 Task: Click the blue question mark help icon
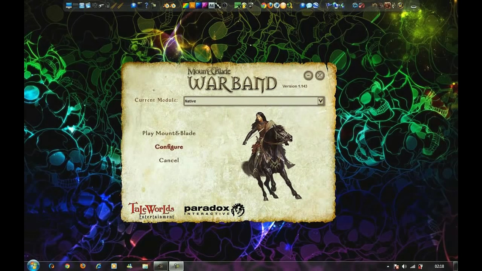(x=146, y=5)
